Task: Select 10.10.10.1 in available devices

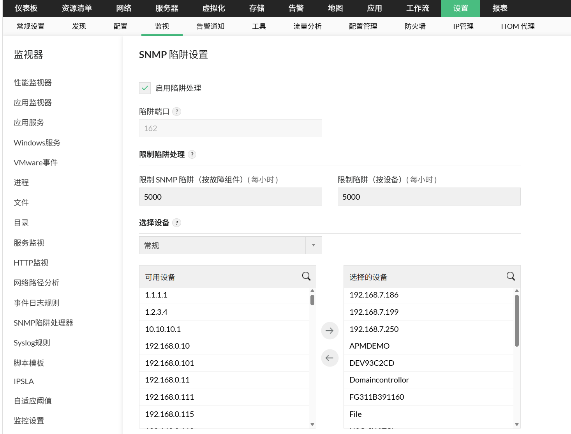Action: [x=224, y=329]
